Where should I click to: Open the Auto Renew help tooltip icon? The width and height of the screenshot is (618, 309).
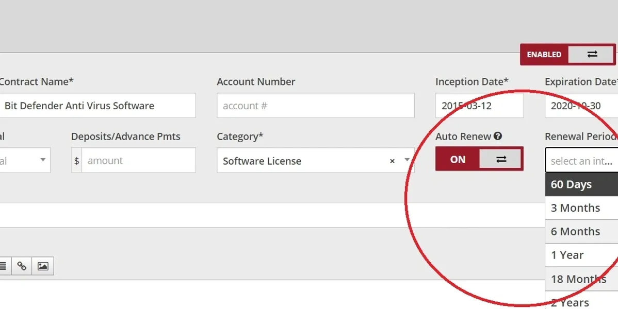(x=498, y=136)
